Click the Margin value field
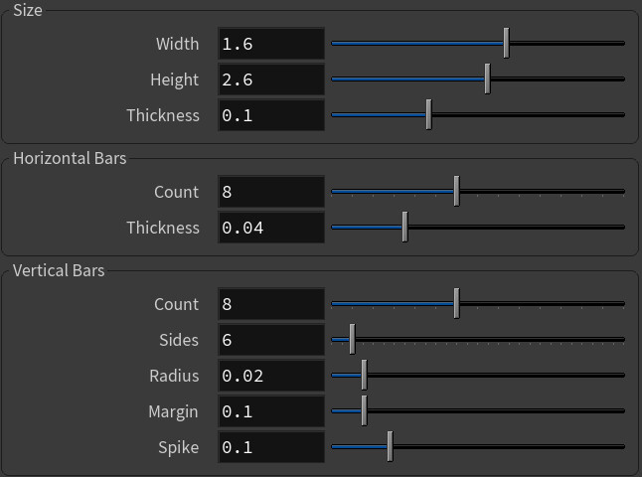 click(x=271, y=411)
